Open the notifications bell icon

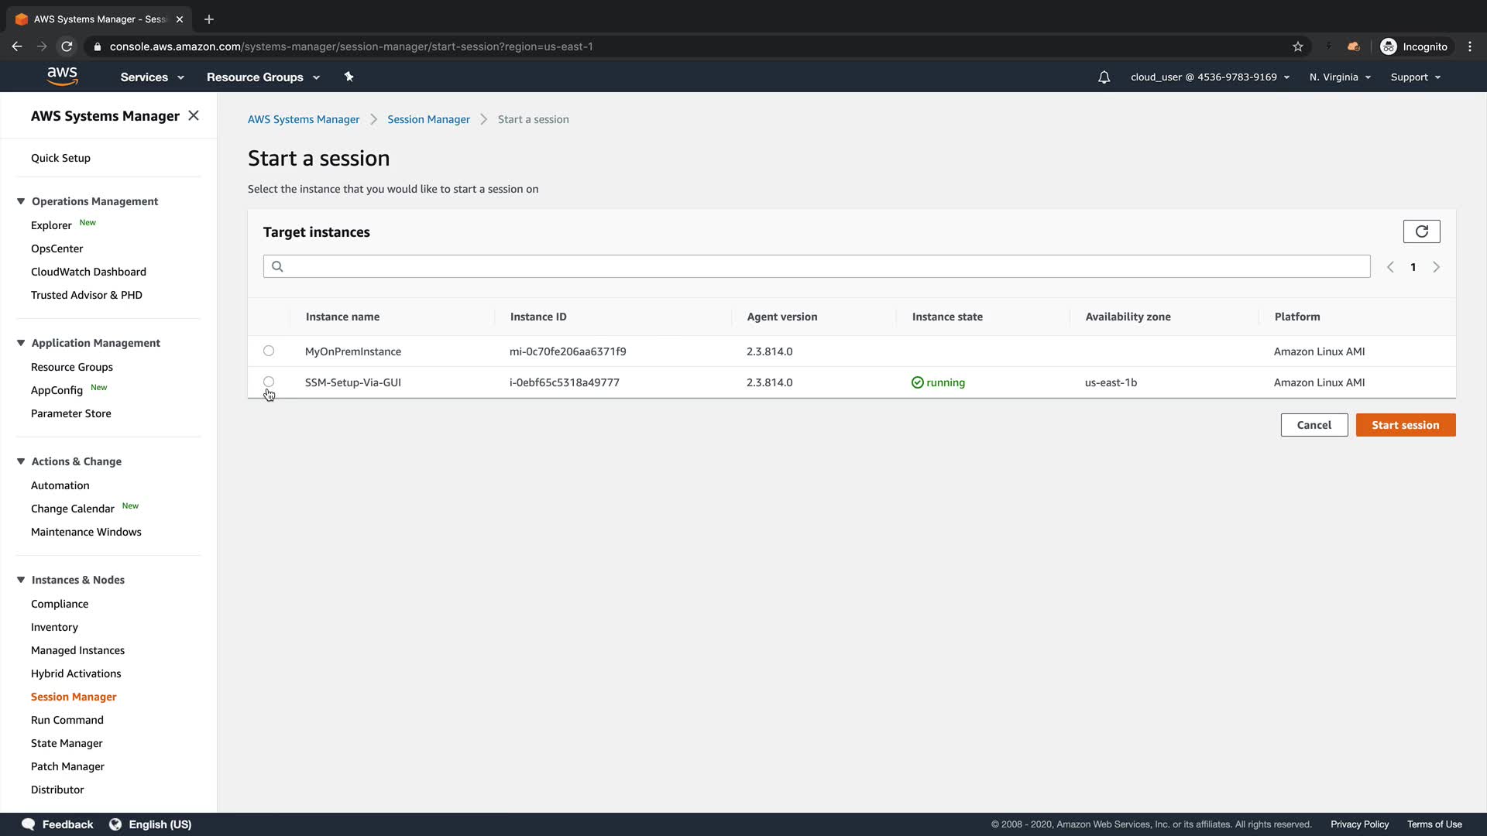(1104, 77)
